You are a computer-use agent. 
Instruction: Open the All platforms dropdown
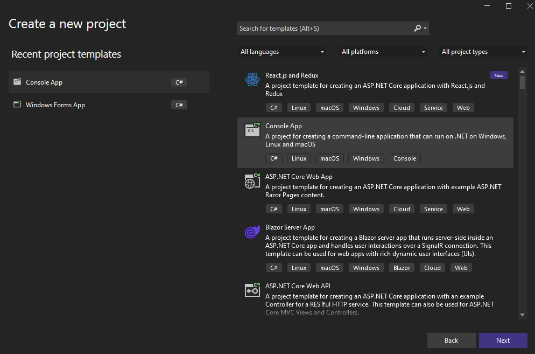(382, 52)
